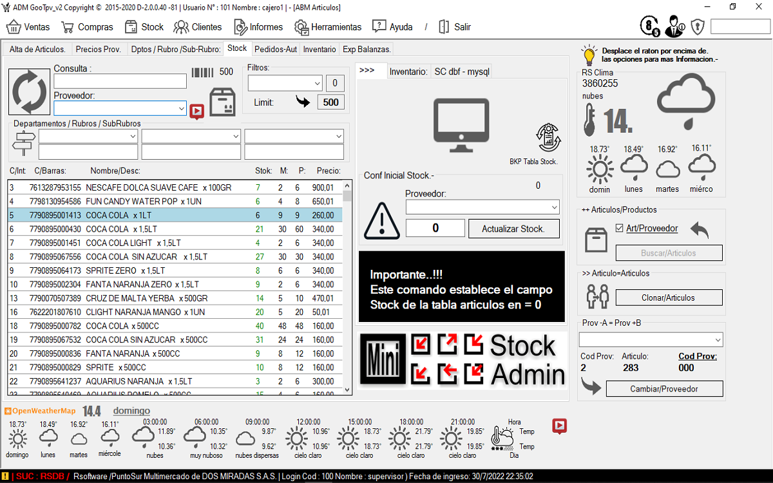Click the box icon in Articulos/Productos
This screenshot has width=773, height=483.
pyautogui.click(x=596, y=240)
